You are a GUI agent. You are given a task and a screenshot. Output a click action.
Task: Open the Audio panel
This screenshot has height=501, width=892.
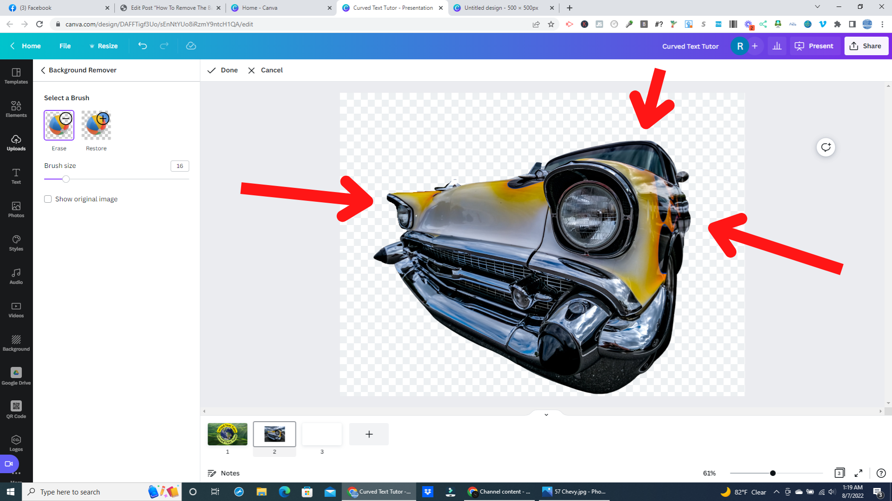pos(16,276)
